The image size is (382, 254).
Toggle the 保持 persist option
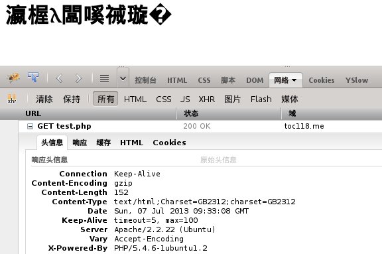[72, 99]
